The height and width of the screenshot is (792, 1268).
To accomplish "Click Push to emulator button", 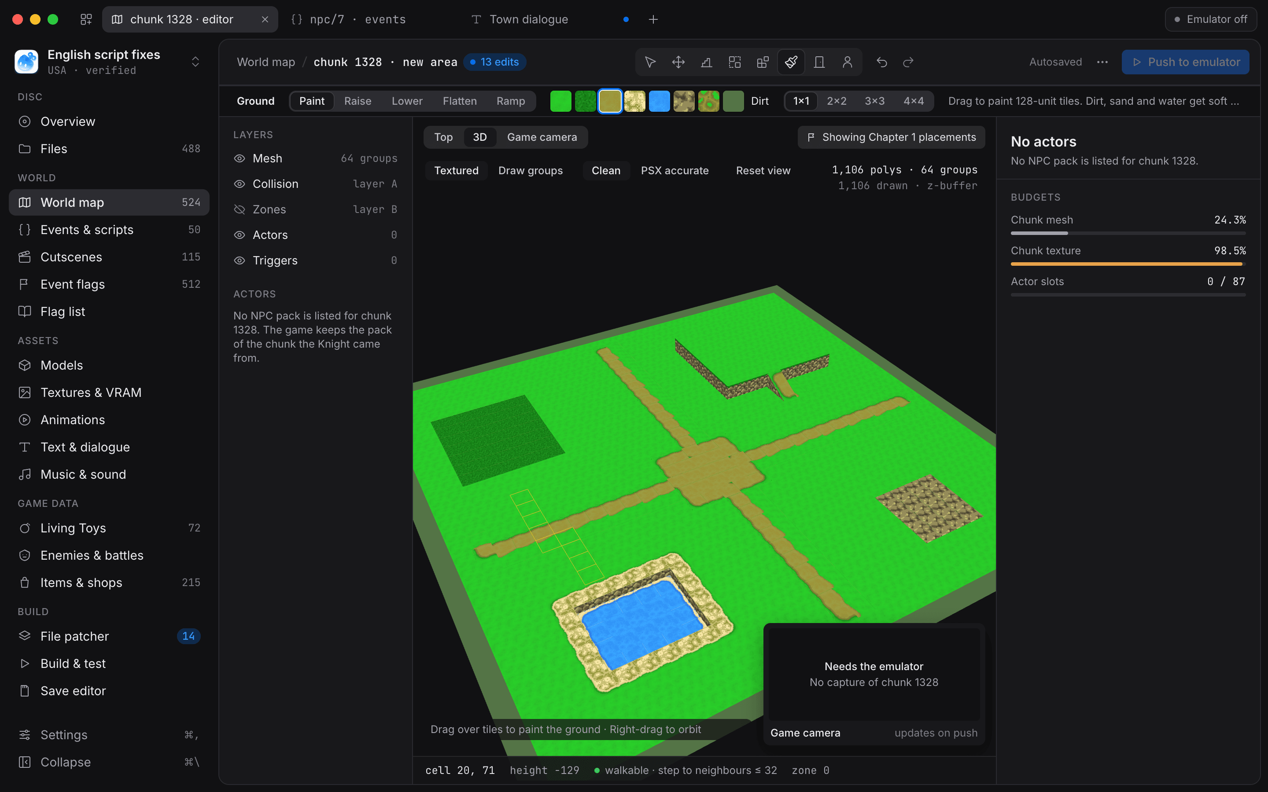I will click(x=1185, y=62).
